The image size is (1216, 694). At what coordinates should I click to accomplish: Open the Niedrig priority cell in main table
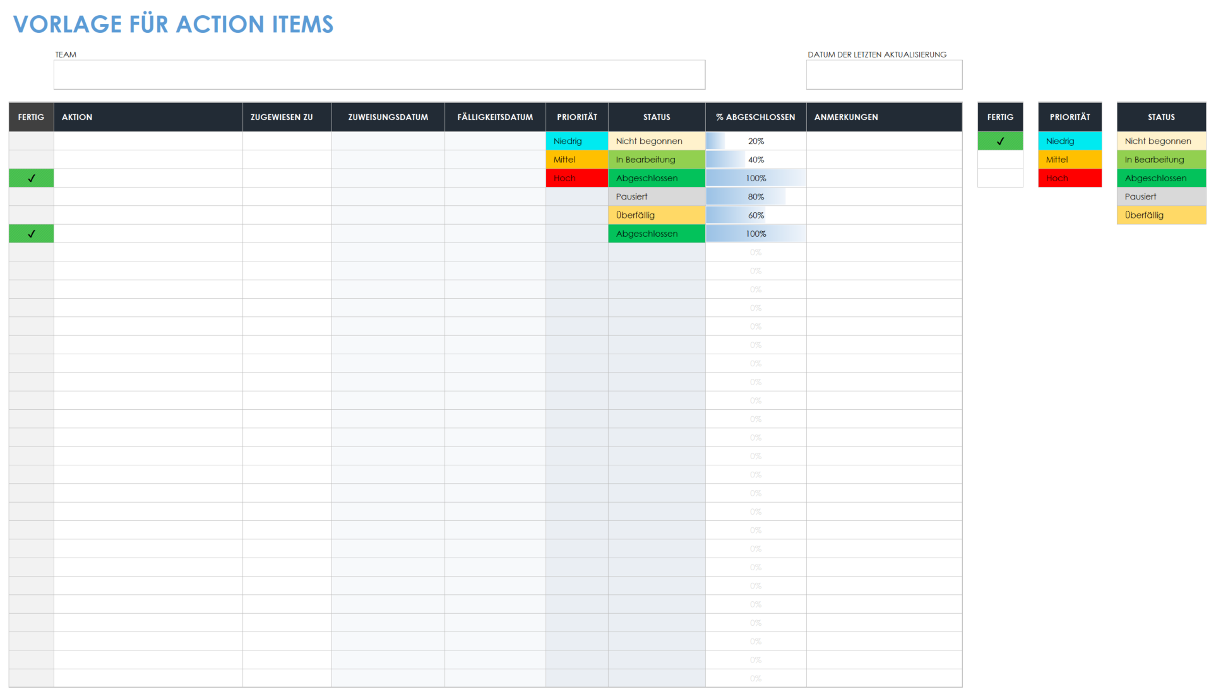click(577, 141)
